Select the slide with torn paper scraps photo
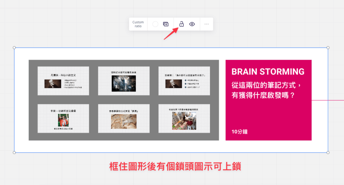The image size is (344, 185). tap(124, 118)
